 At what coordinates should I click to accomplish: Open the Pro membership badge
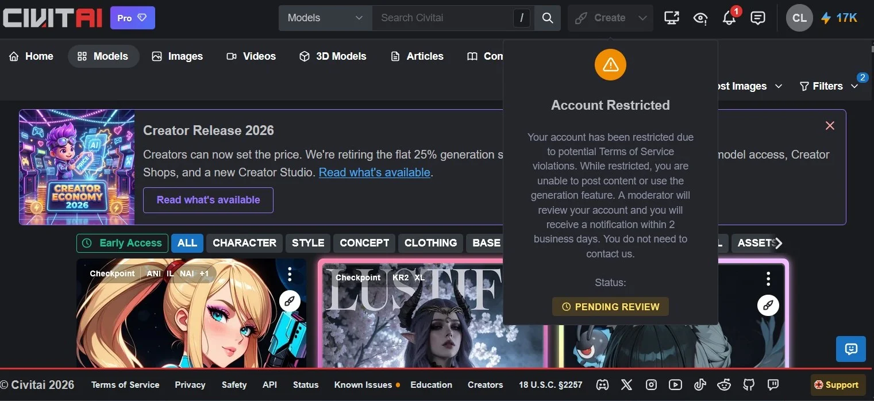[133, 18]
